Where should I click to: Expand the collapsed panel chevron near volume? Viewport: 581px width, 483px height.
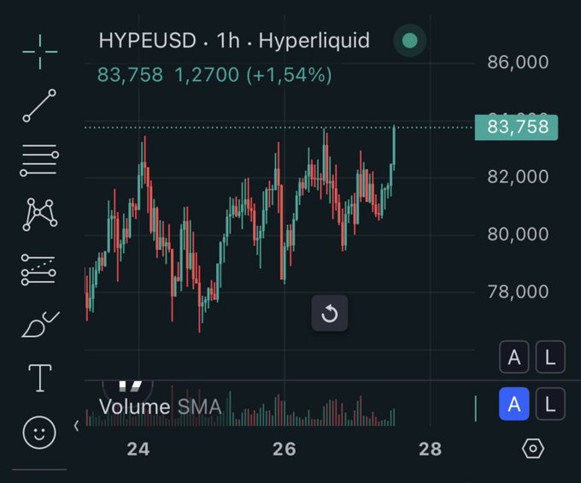tap(76, 426)
